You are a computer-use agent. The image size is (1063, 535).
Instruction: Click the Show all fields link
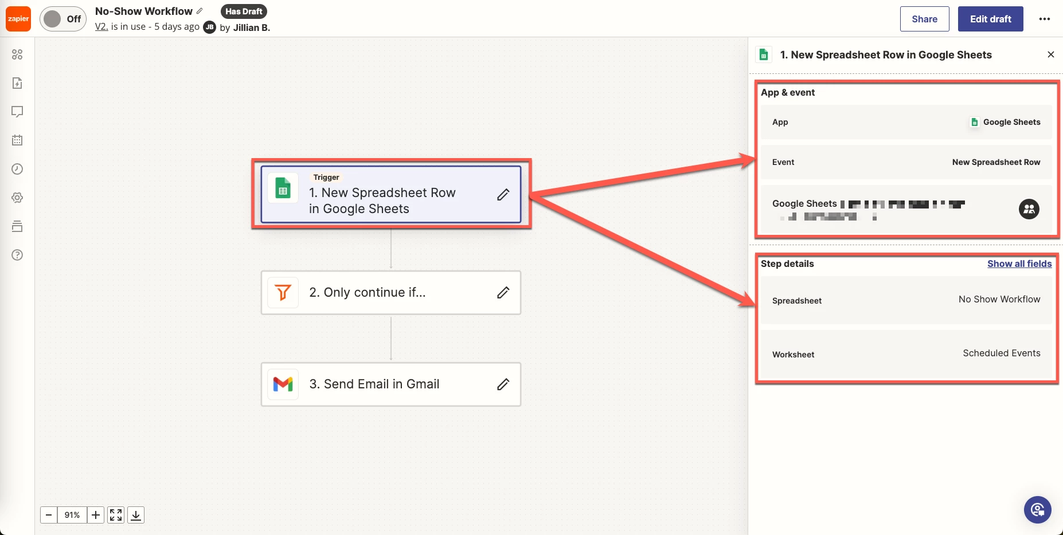pyautogui.click(x=1019, y=263)
